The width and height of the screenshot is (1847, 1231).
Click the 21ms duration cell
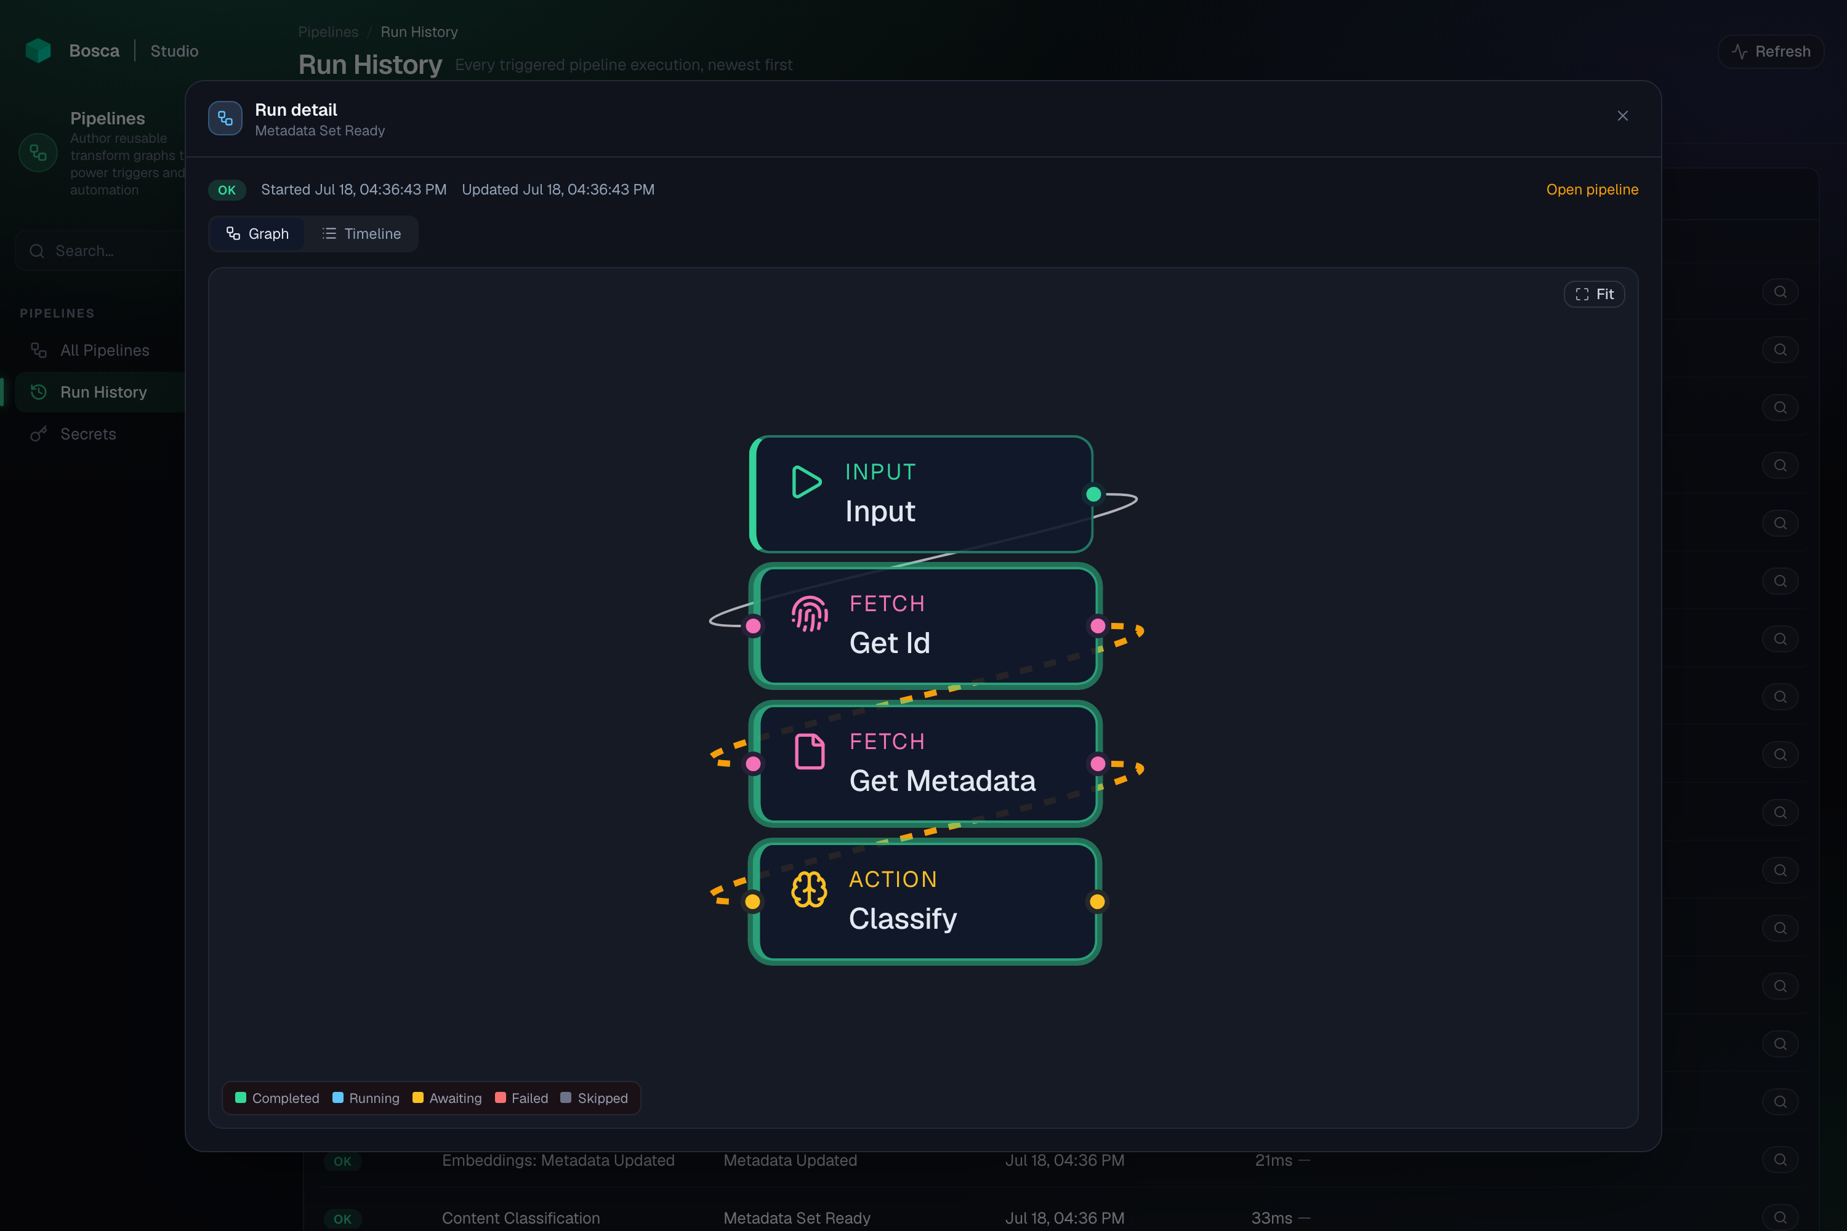1274,1160
